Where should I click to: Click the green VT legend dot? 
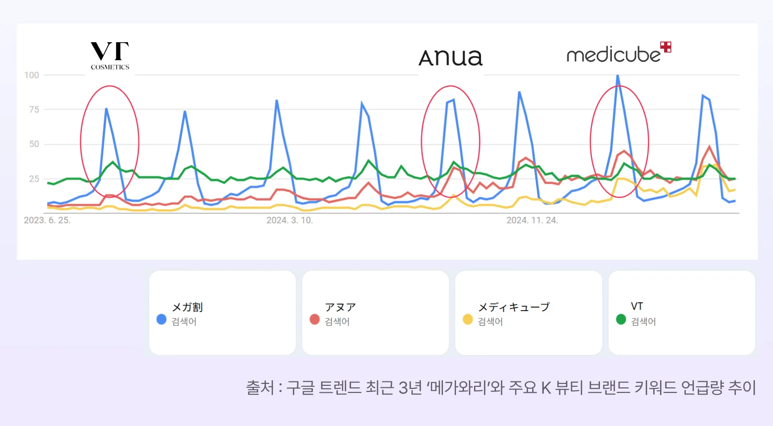pyautogui.click(x=621, y=319)
